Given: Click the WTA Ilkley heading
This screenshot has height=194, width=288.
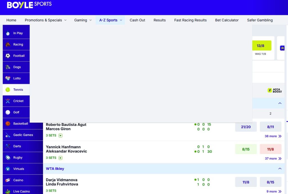Looking at the screenshot, I should click(x=55, y=169).
